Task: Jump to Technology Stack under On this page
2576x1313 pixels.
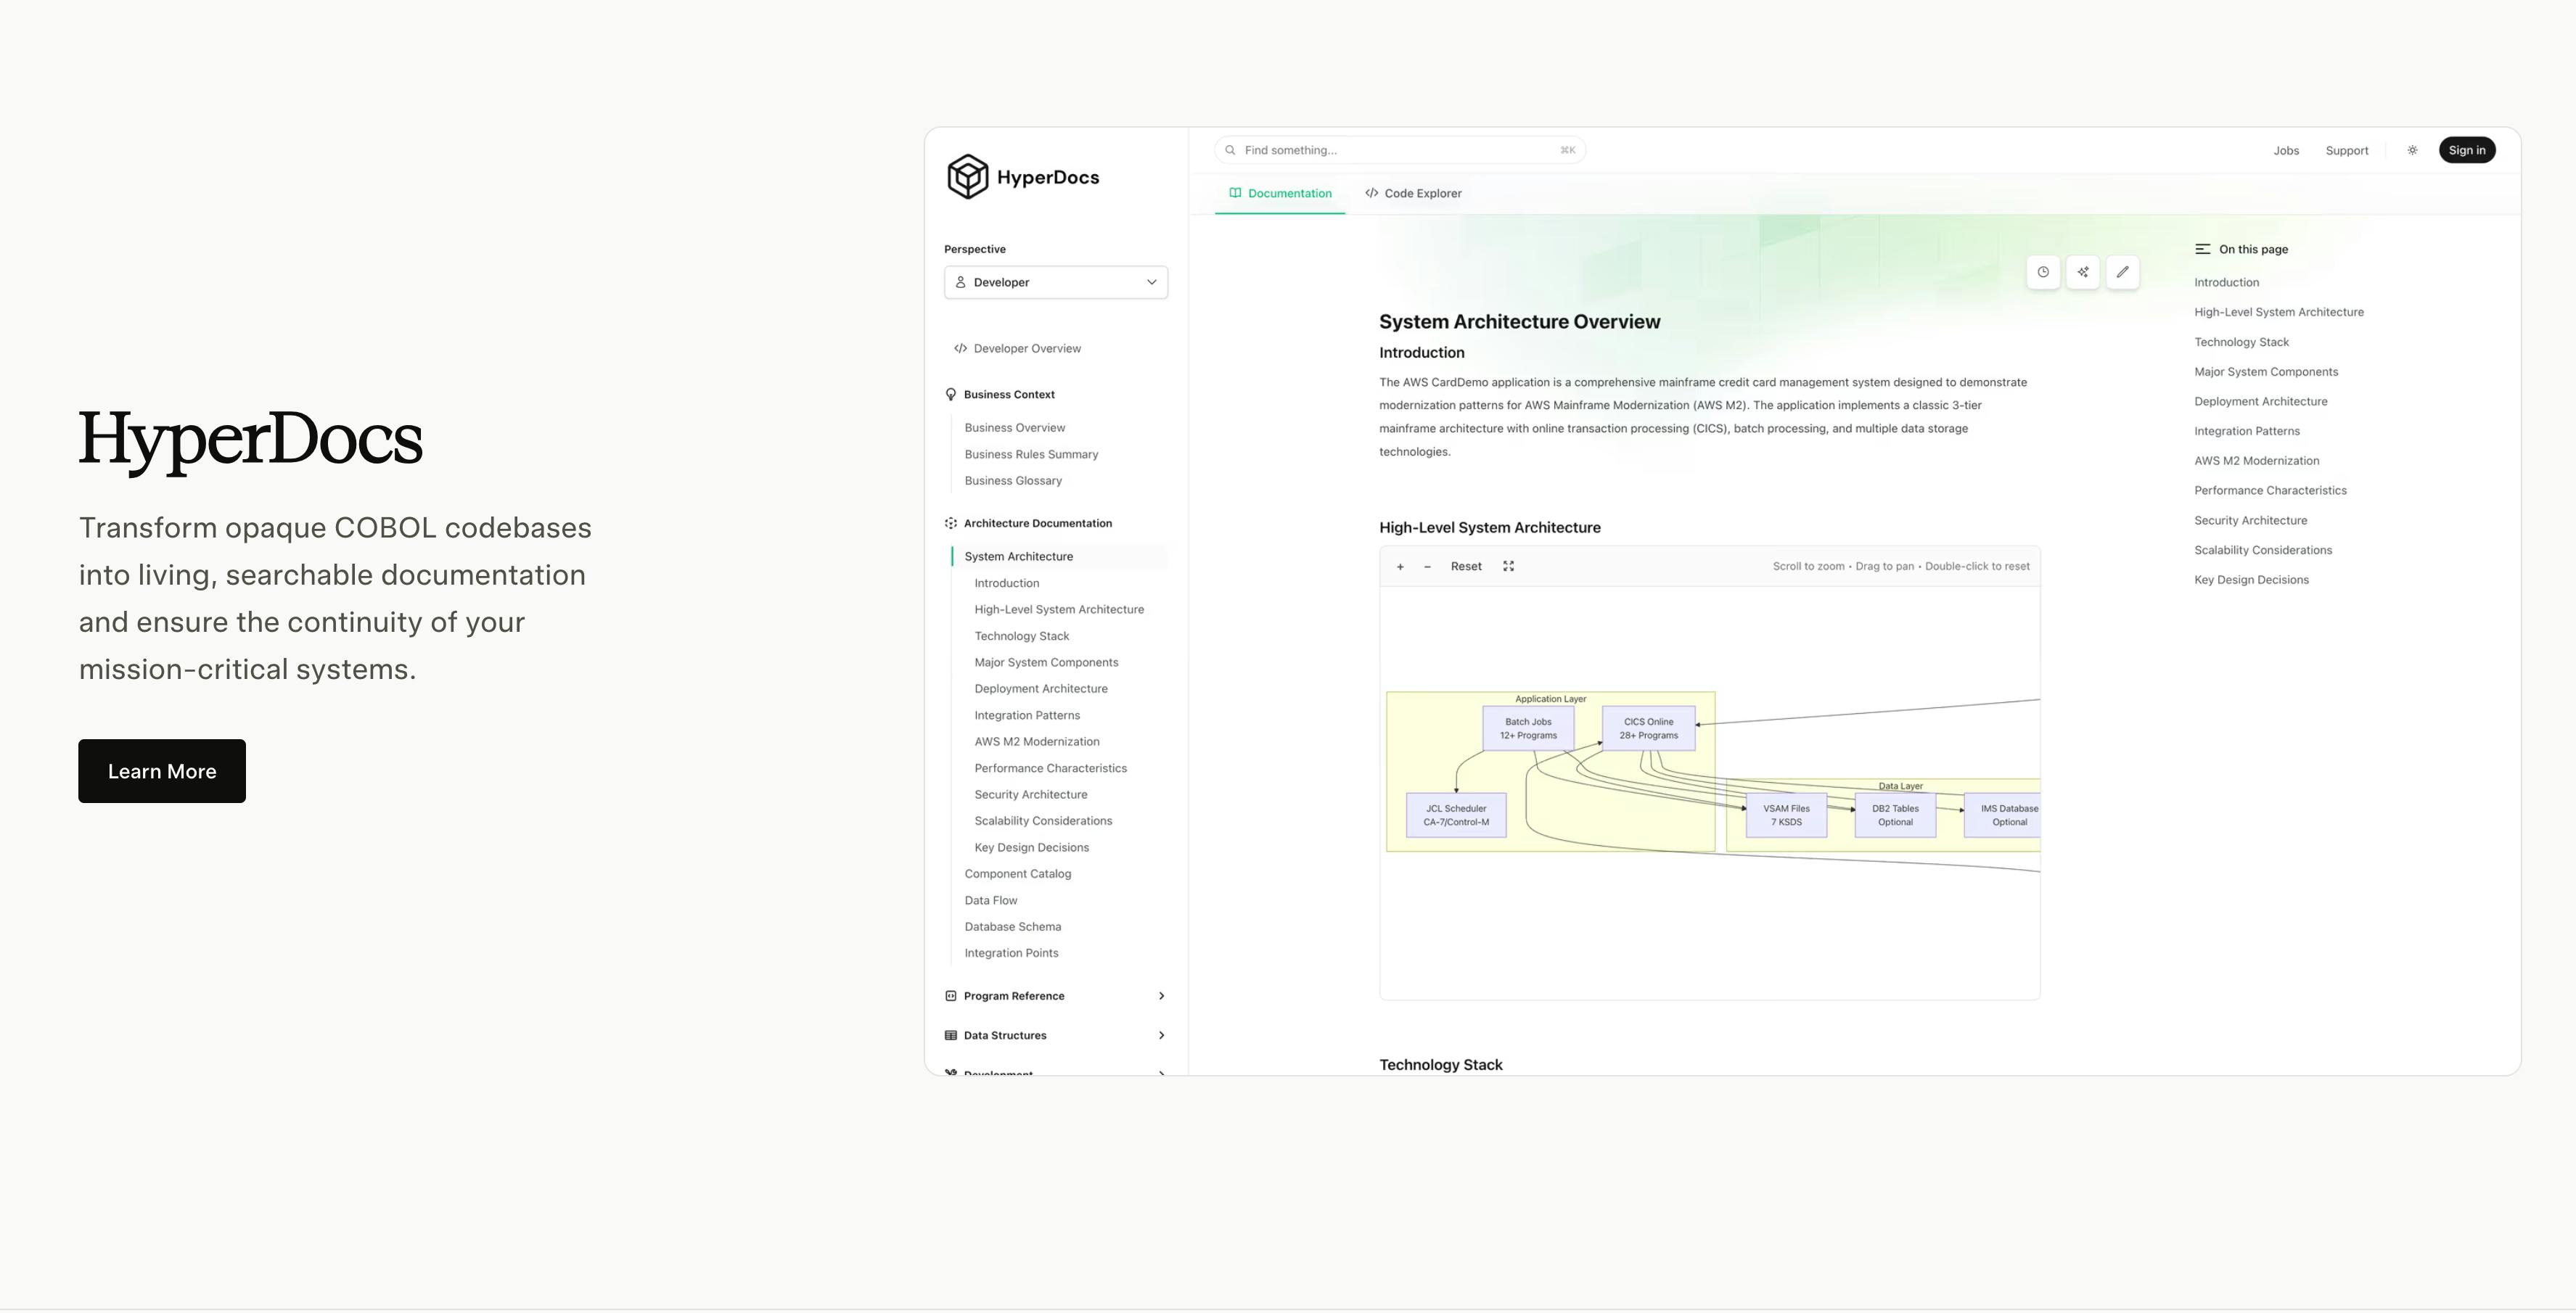Action: pyautogui.click(x=2241, y=343)
